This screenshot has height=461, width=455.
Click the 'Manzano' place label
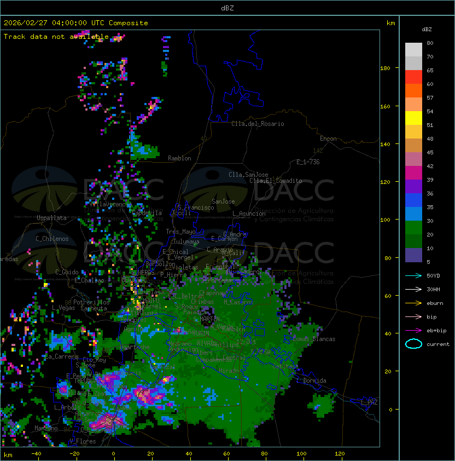click(46, 428)
